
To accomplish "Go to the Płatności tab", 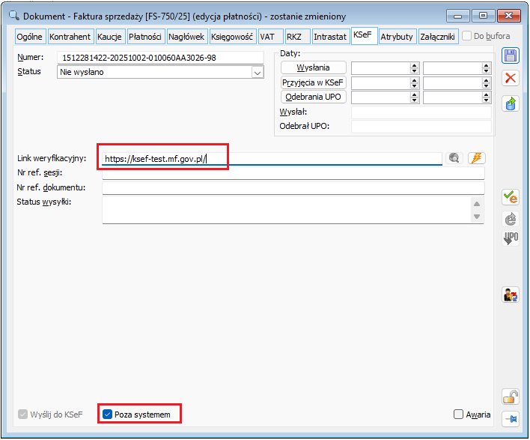I will (x=145, y=37).
